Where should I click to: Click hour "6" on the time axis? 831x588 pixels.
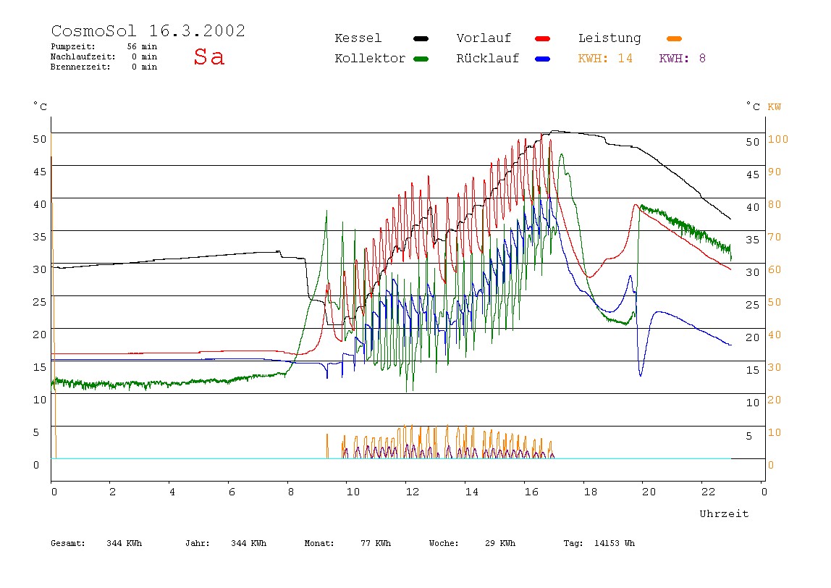pyautogui.click(x=232, y=492)
